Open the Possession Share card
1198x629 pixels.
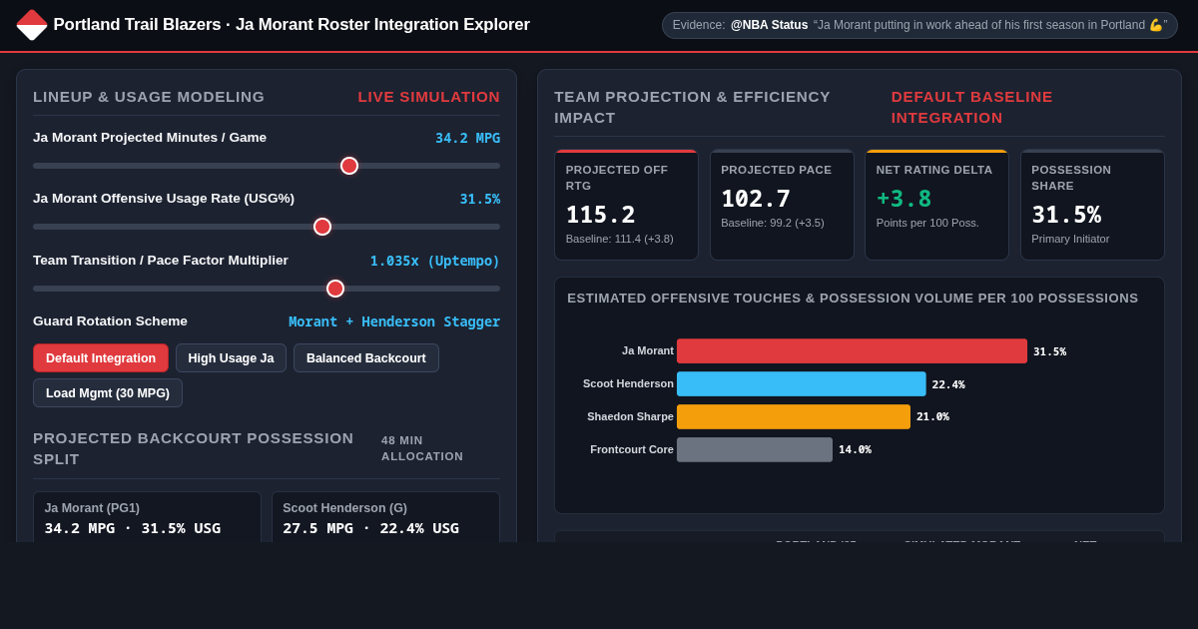click(1092, 205)
